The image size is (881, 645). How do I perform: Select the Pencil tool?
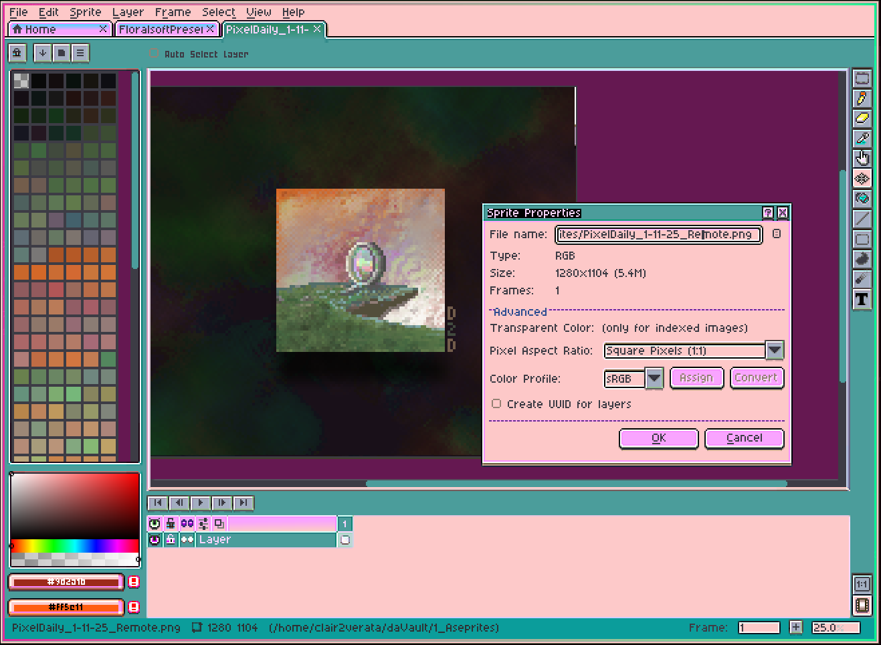tap(862, 98)
